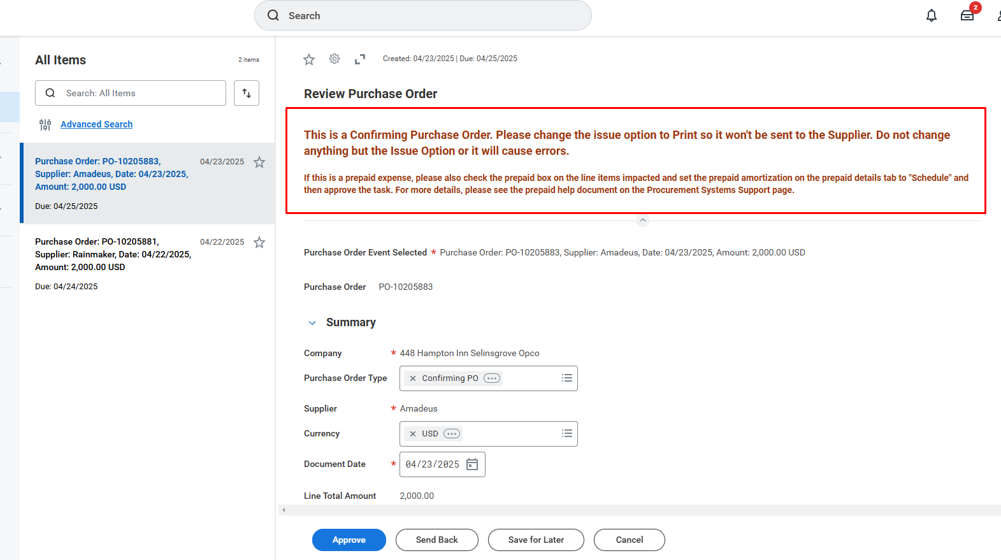Click the sort items arrows button

(247, 93)
